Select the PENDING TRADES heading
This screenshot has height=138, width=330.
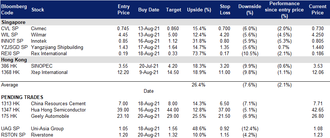pyautogui.click(x=22, y=97)
